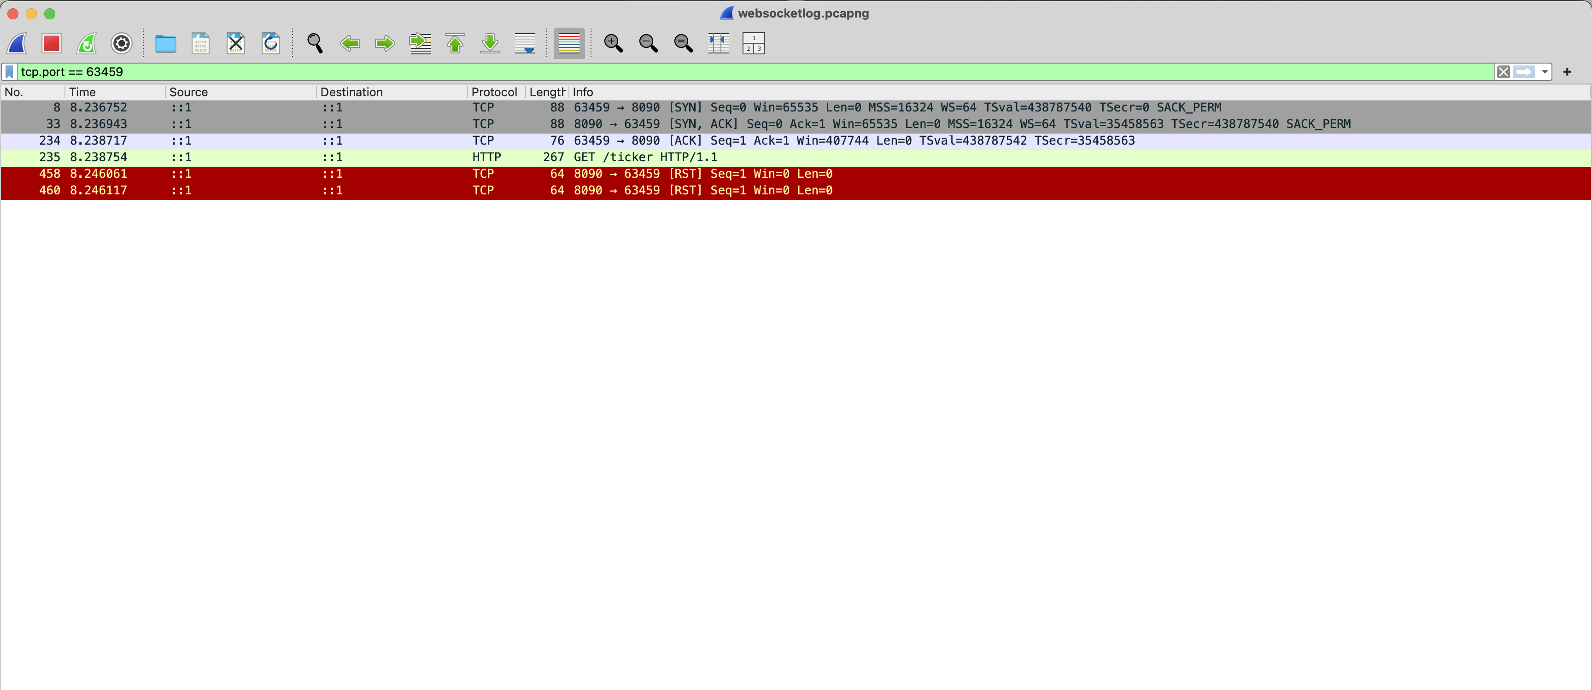Stop the running packet capture
The image size is (1592, 690).
[x=51, y=43]
